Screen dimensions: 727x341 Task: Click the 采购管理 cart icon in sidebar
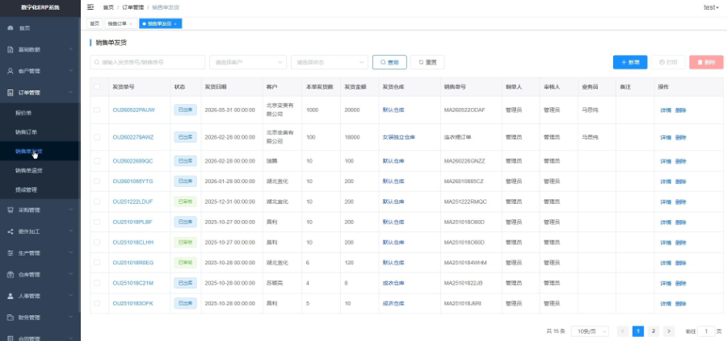[11, 210]
